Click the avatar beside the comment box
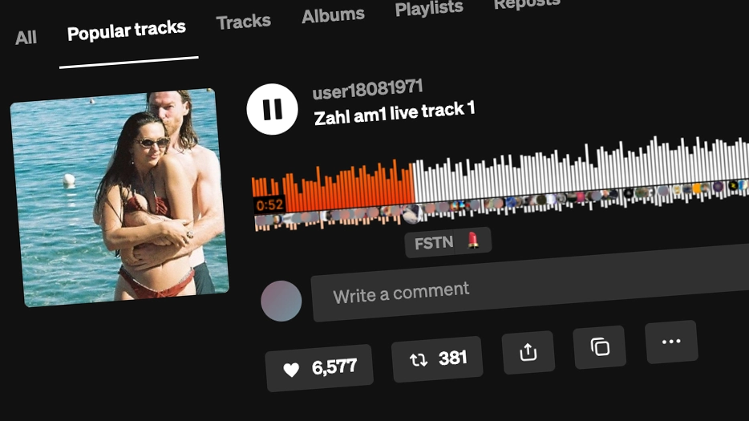The image size is (749, 421). point(281,301)
